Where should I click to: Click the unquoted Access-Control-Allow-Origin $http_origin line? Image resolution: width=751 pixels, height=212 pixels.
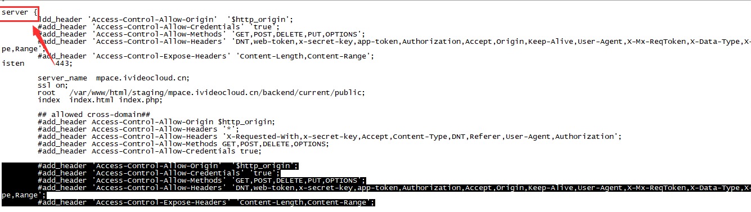click(x=156, y=121)
